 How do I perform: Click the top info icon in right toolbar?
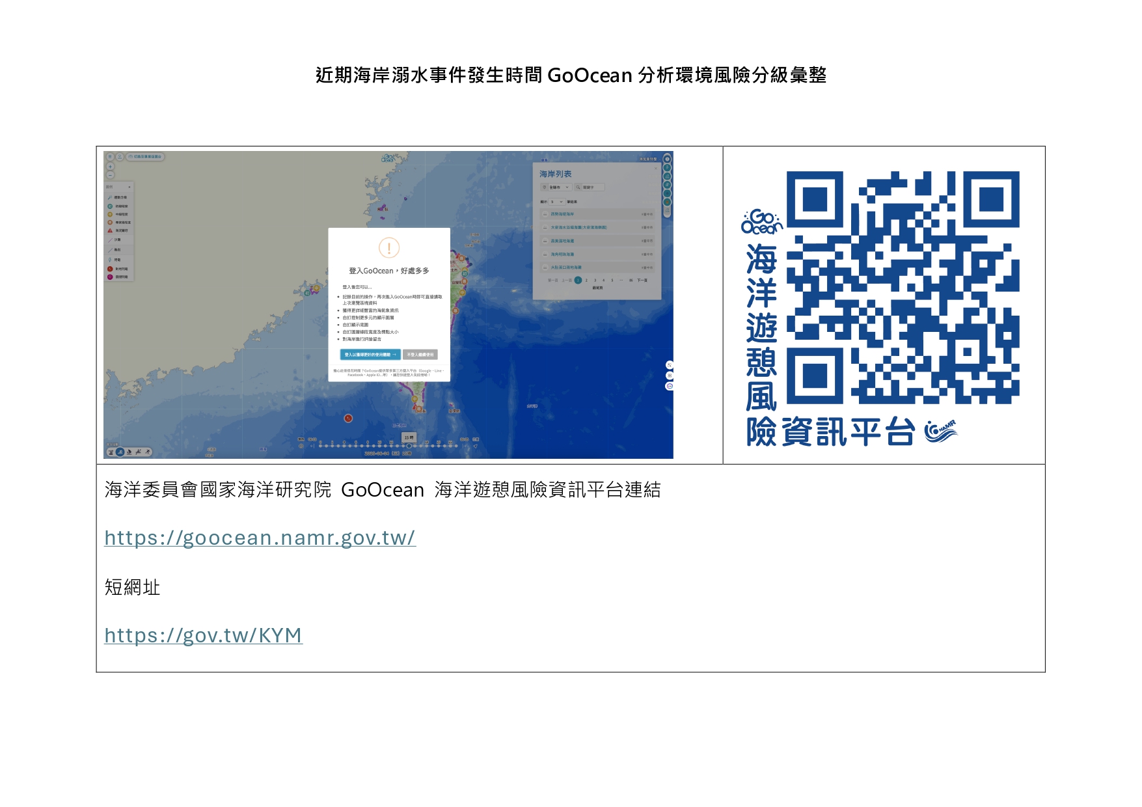(x=667, y=159)
